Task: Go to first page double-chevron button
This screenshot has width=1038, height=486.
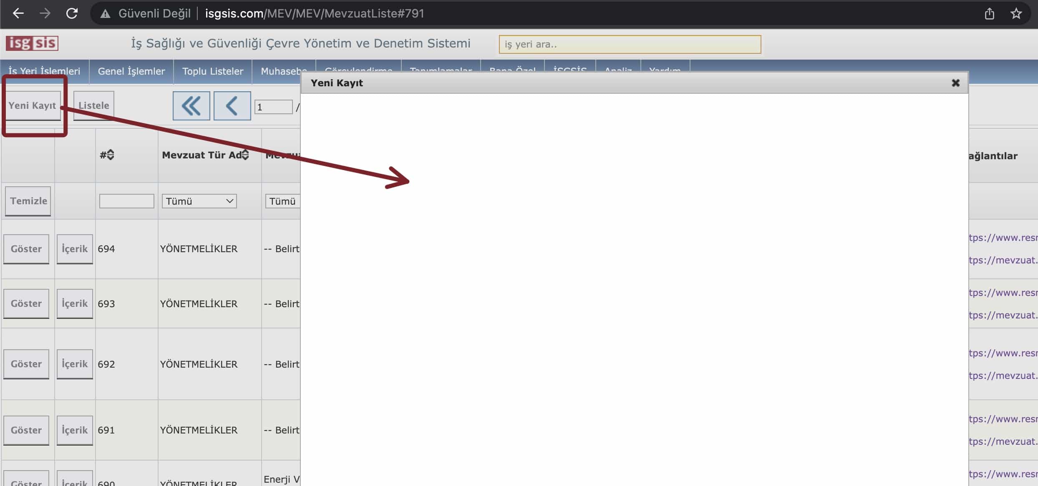Action: coord(191,106)
